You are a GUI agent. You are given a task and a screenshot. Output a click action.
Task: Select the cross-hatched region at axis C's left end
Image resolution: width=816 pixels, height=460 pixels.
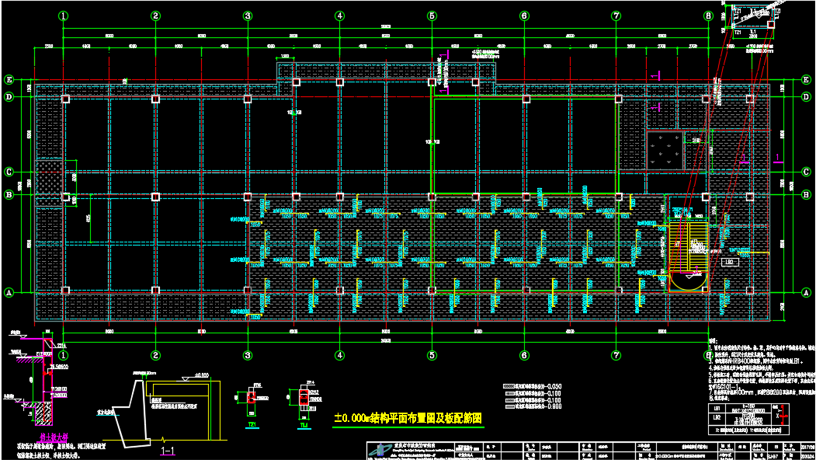click(50, 183)
